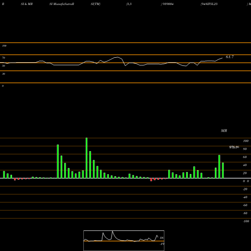Click the -19 value in mini chart
The width and height of the screenshot is (251, 251).
coord(162,244)
